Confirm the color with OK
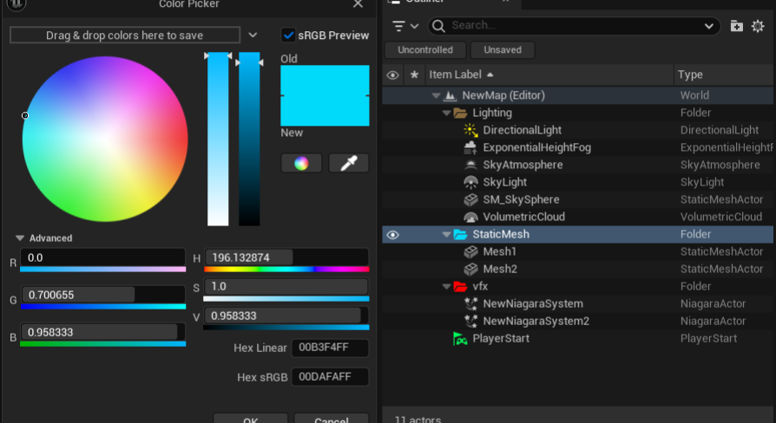Image resolution: width=776 pixels, height=423 pixels. 250,419
